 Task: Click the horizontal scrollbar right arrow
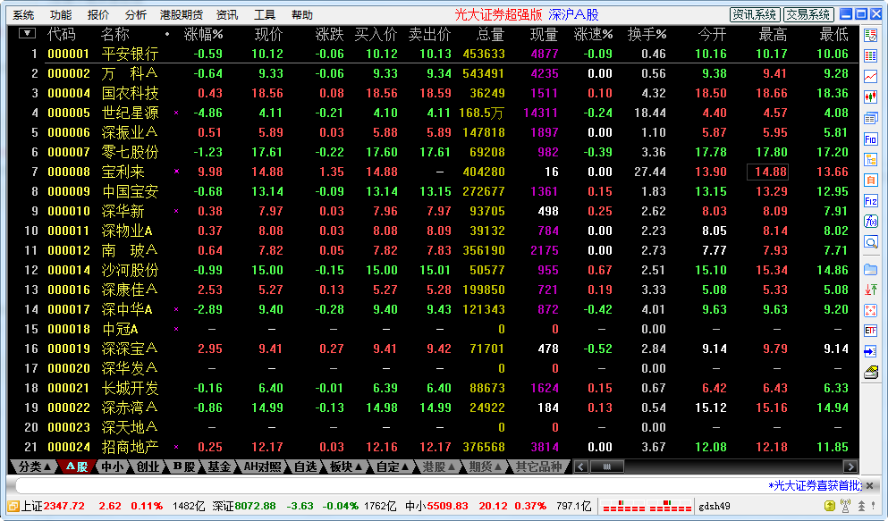click(850, 466)
